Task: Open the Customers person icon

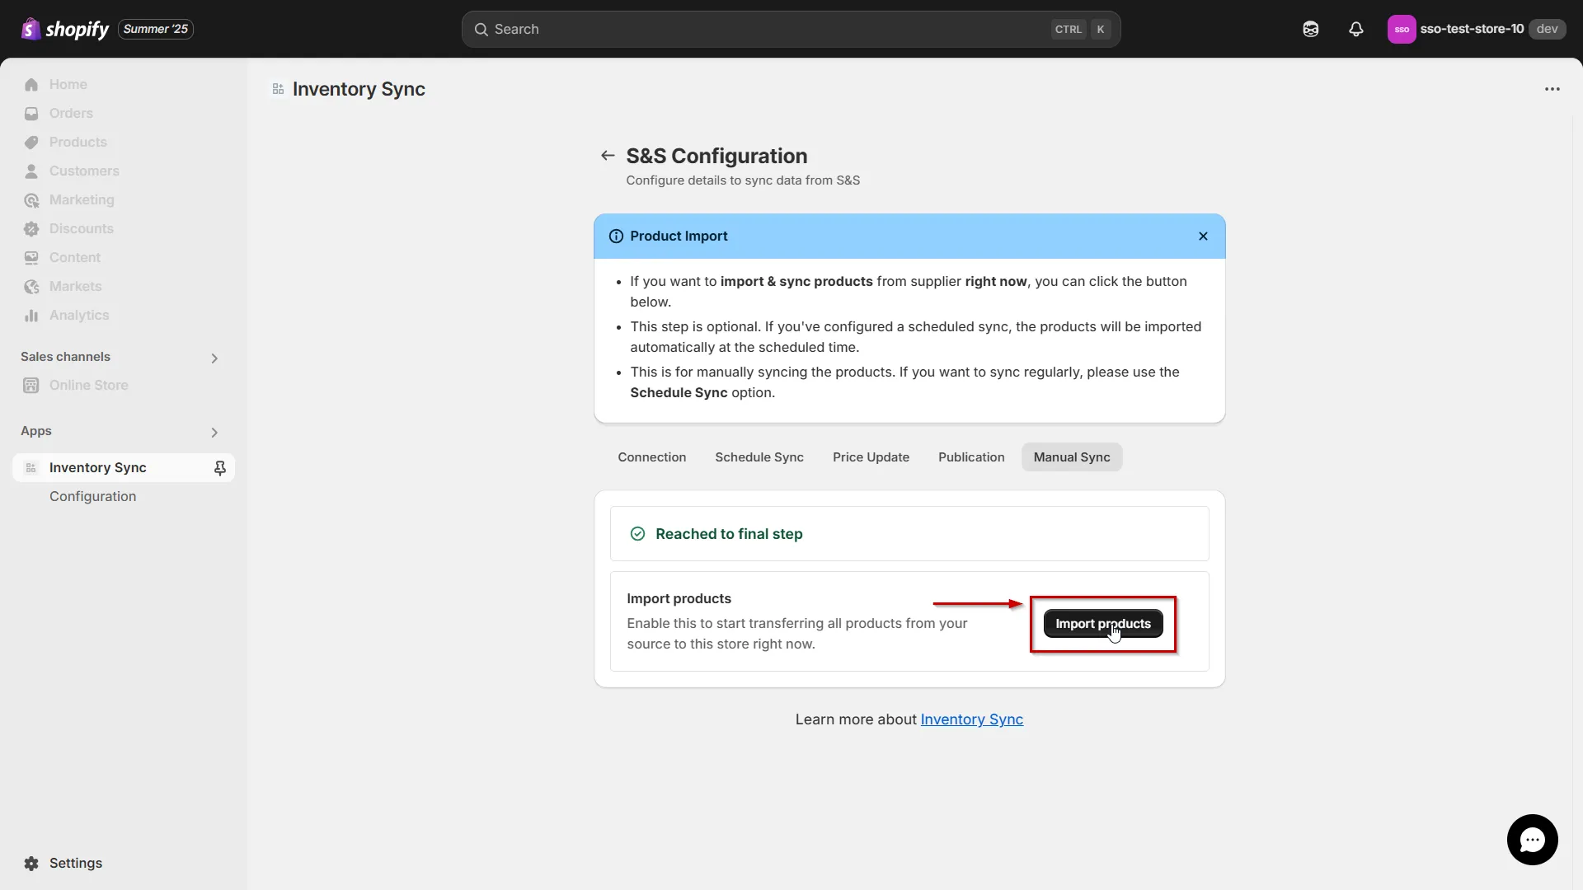Action: coord(31,171)
